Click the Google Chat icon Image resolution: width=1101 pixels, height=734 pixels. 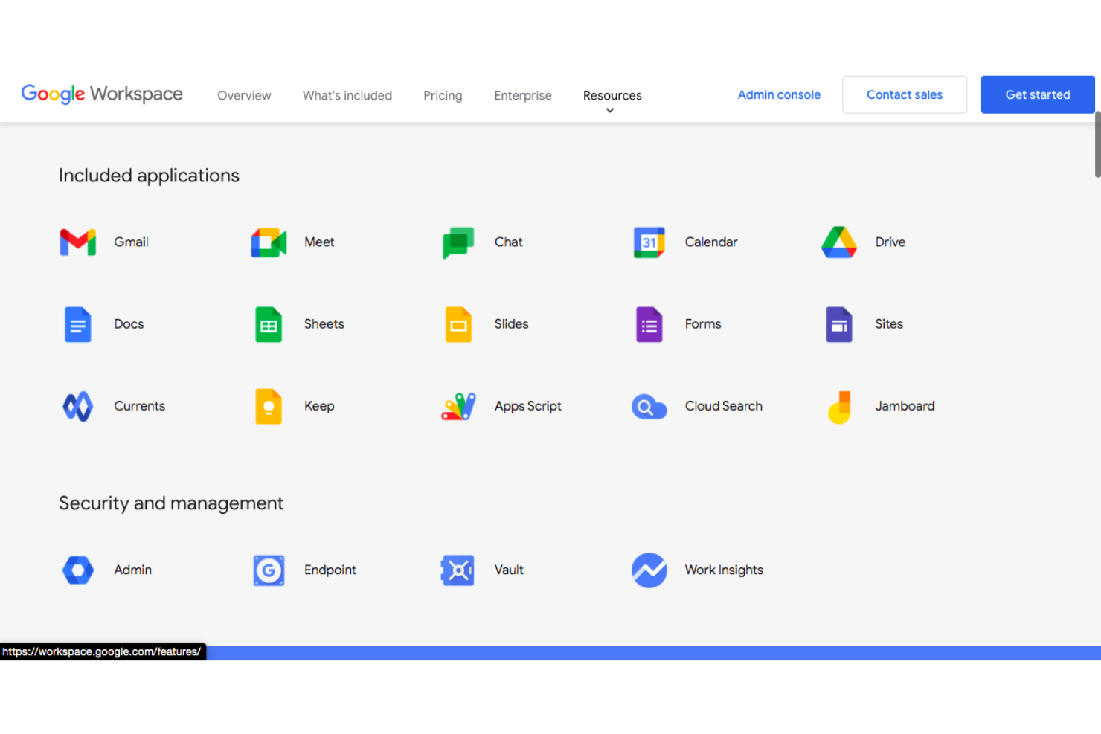(458, 242)
